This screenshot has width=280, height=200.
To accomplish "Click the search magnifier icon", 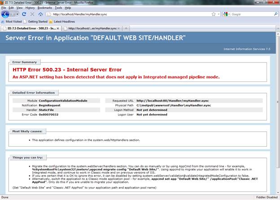I will tap(276, 14).
